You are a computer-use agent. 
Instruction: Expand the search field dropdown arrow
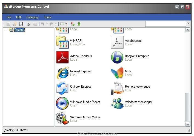(188, 24)
